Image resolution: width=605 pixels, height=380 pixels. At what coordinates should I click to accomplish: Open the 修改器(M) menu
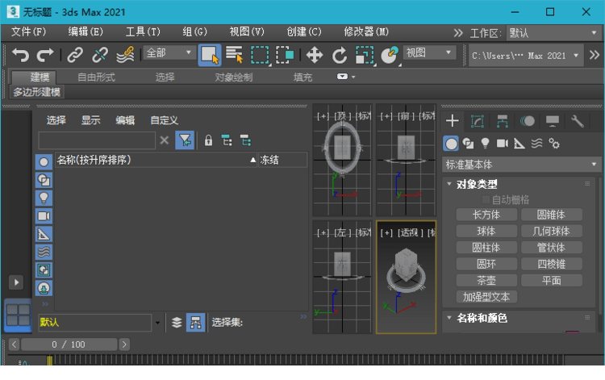pos(366,32)
